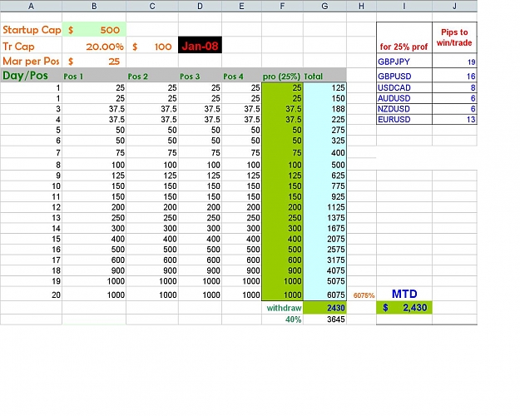Select Pos 1 value 900 on day 18
This screenshot has width=520, height=416.
[94, 270]
